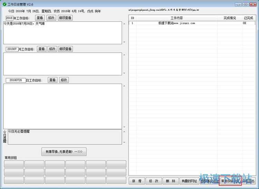
Task: Click the yearly goal text box with 今天是2018年7月26日
Action: click(63, 33)
